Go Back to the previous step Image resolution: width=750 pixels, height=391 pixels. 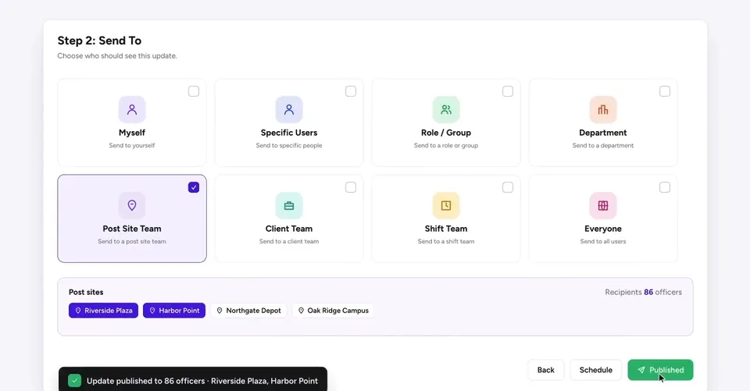546,370
